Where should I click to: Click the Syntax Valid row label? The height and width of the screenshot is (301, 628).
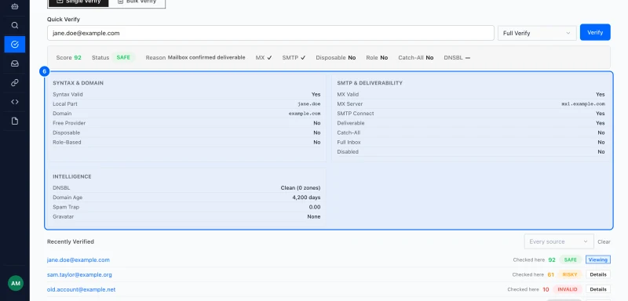point(68,94)
